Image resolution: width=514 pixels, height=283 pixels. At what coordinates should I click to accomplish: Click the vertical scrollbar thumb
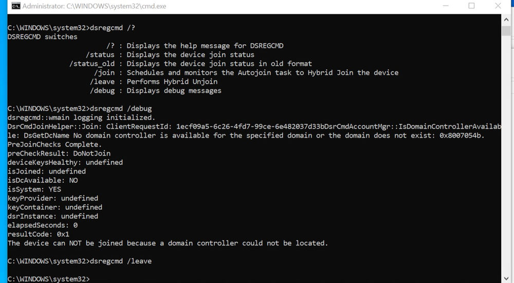coord(506,30)
